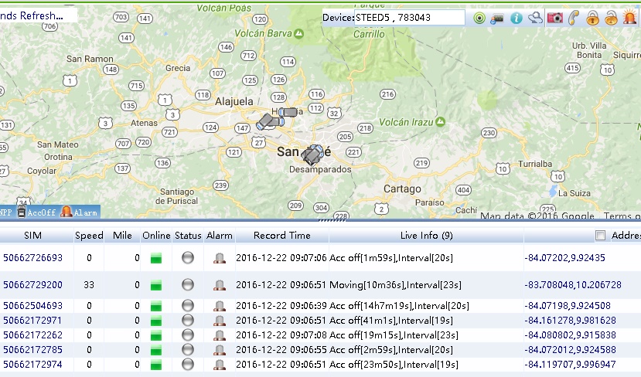Click coordinates -84.161278,9.981628

point(570,321)
